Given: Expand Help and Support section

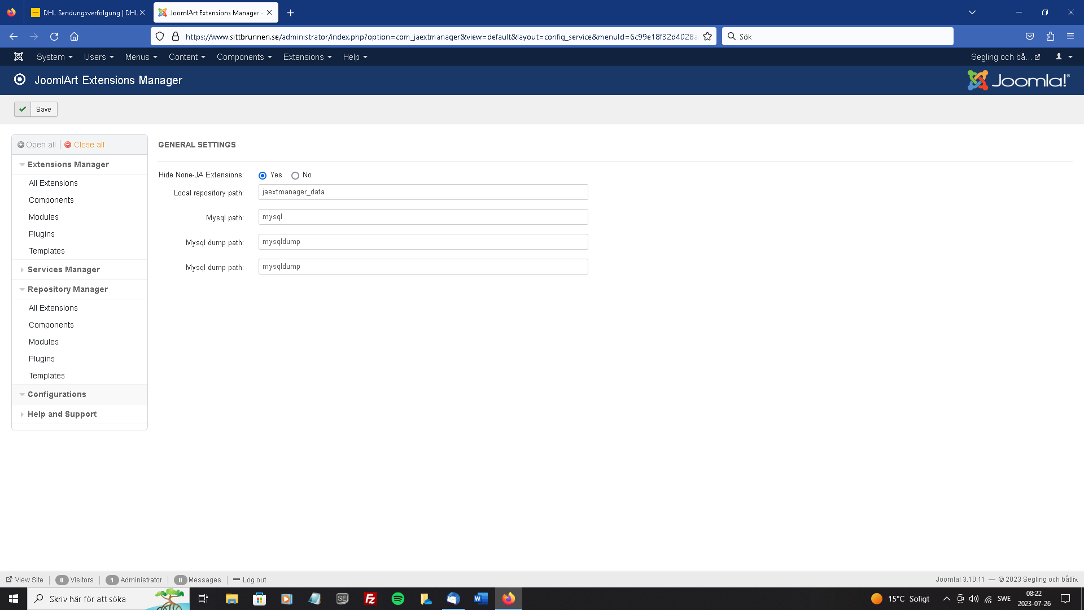Looking at the screenshot, I should (62, 414).
